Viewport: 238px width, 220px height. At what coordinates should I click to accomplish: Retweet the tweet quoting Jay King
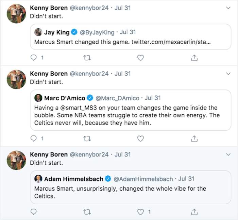(87, 58)
